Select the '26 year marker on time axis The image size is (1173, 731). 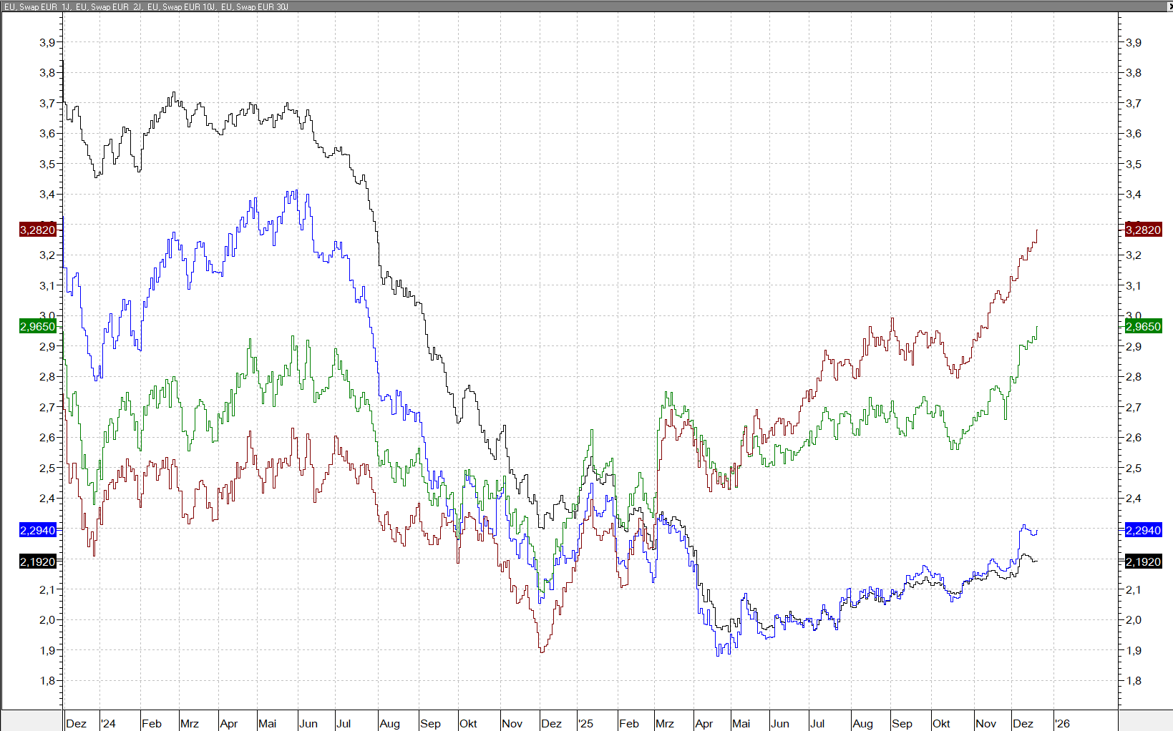[1063, 723]
